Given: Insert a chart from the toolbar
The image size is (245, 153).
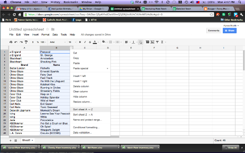Looking at the screenshot, I should pos(152,42).
